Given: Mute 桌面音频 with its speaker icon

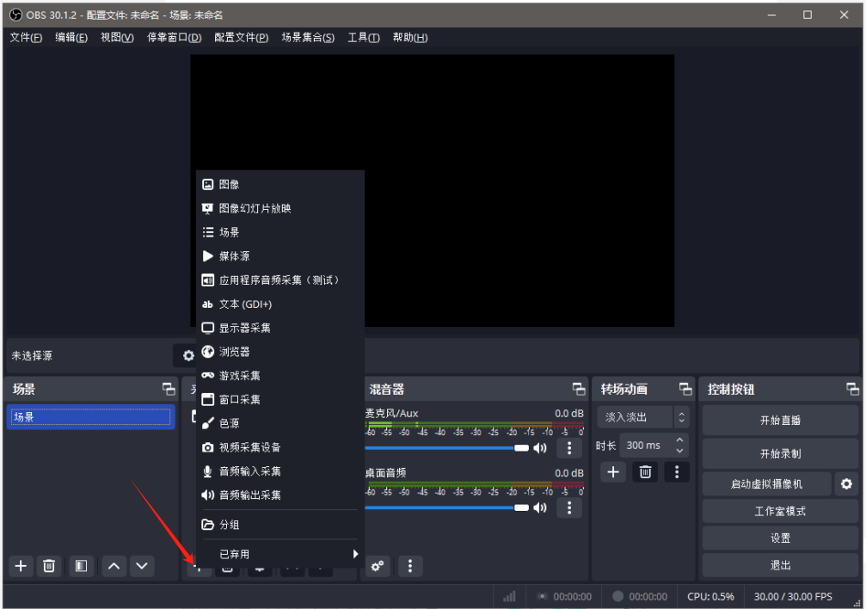Looking at the screenshot, I should point(541,507).
